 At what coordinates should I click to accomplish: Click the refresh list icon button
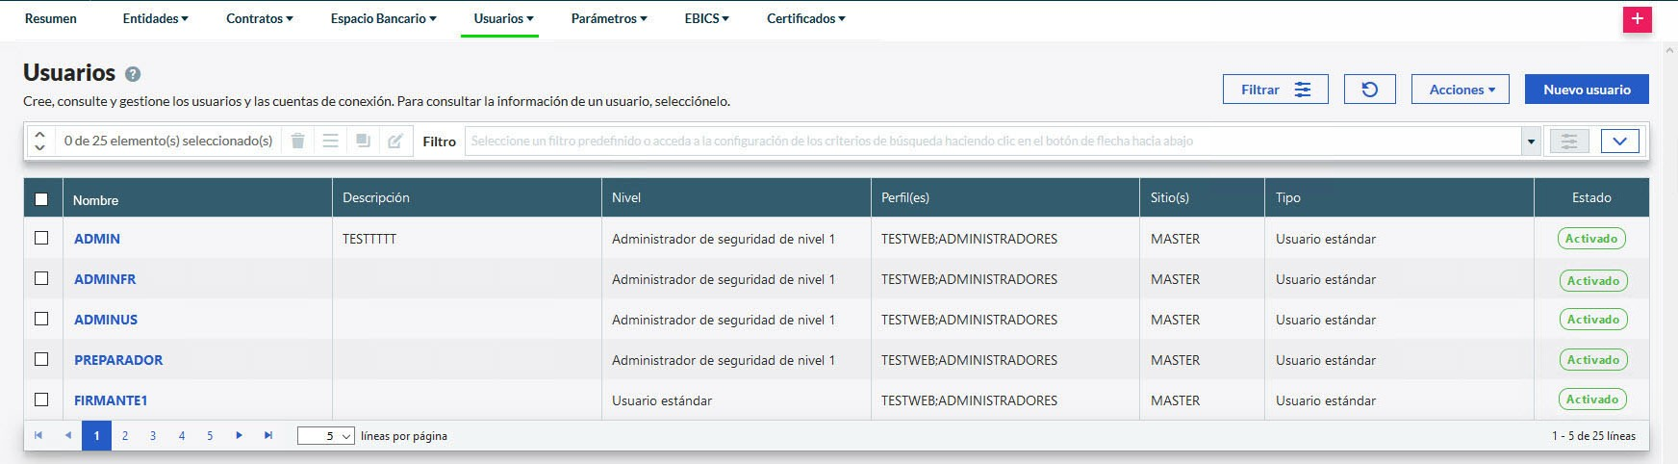pos(1369,90)
